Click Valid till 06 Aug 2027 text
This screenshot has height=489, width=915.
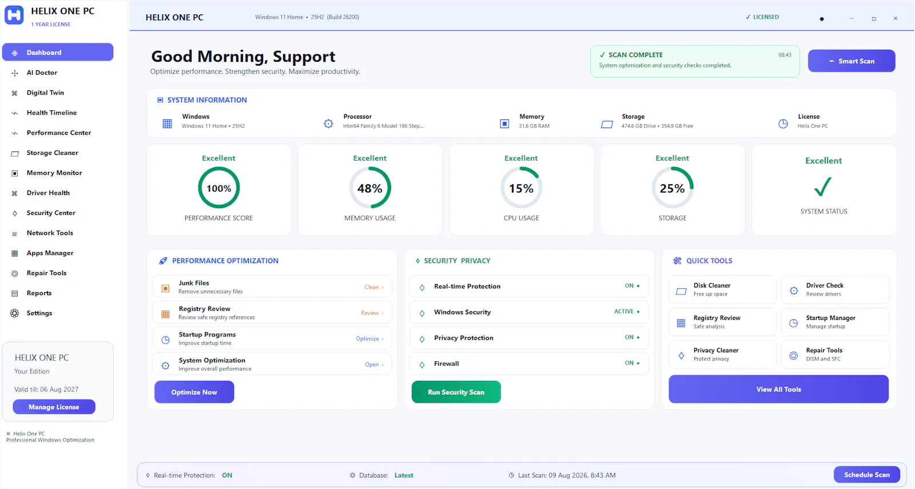(x=46, y=389)
